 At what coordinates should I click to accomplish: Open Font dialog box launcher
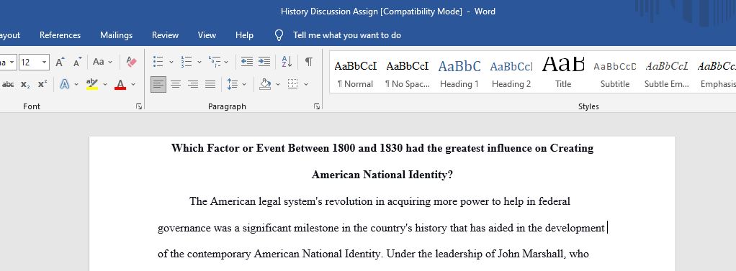(x=139, y=106)
